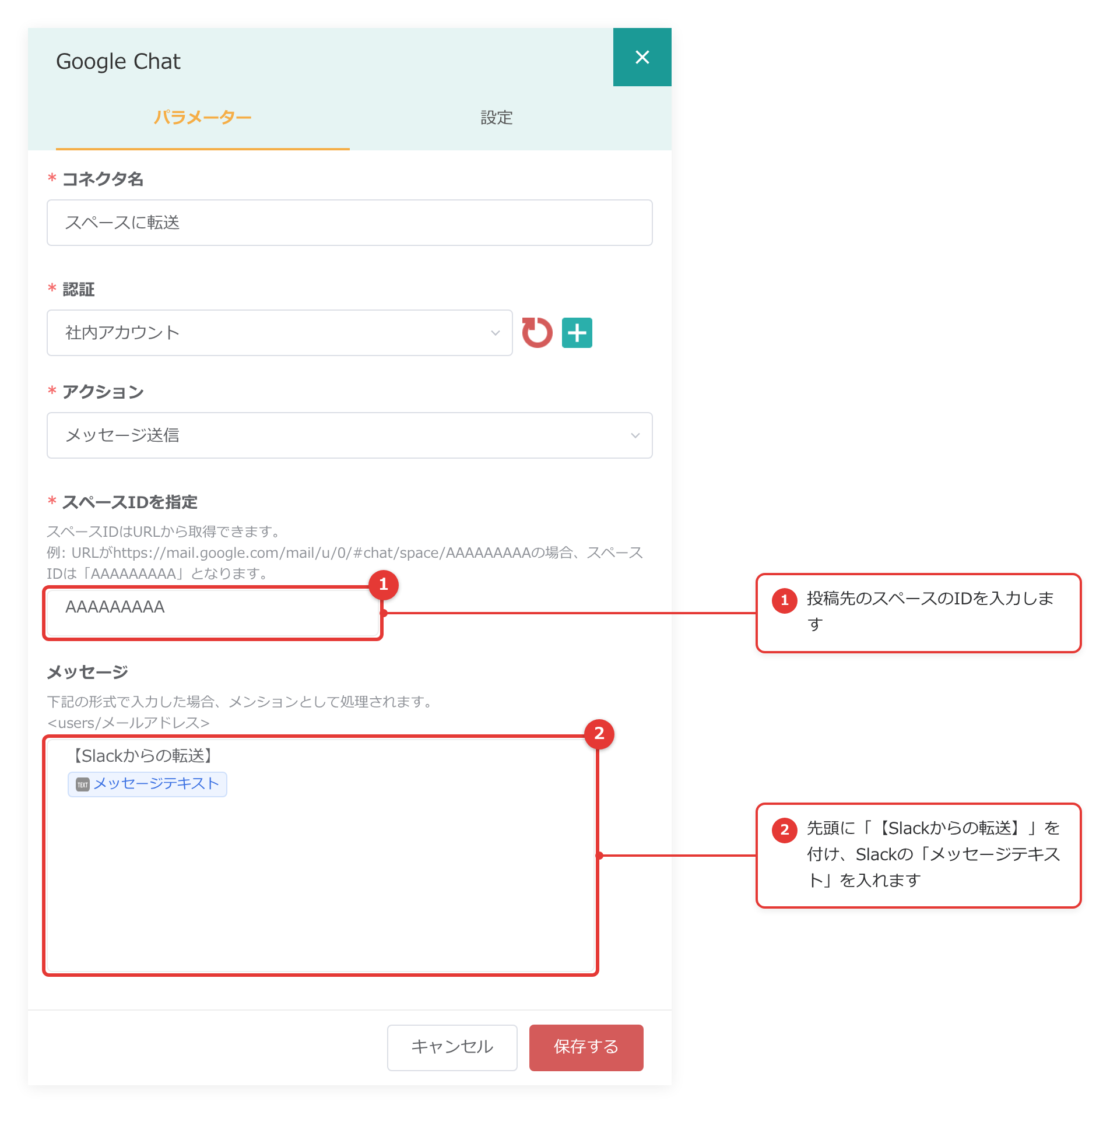The height and width of the screenshot is (1140, 1110).
Task: Open the アクション dropdown showing メッセージ送信
Action: tap(350, 435)
